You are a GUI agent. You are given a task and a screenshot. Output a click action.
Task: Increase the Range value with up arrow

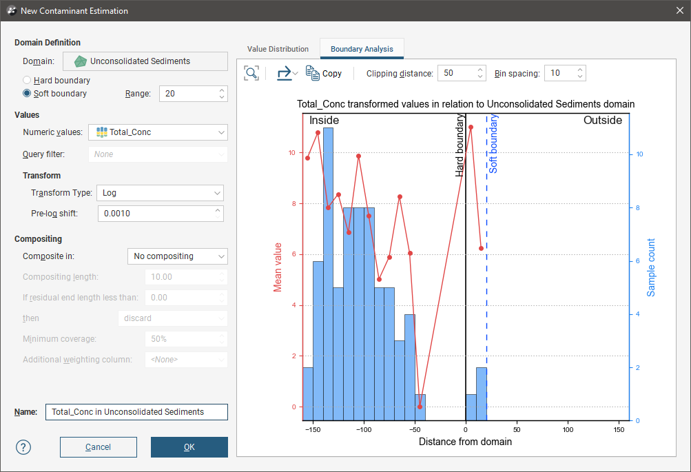point(221,90)
